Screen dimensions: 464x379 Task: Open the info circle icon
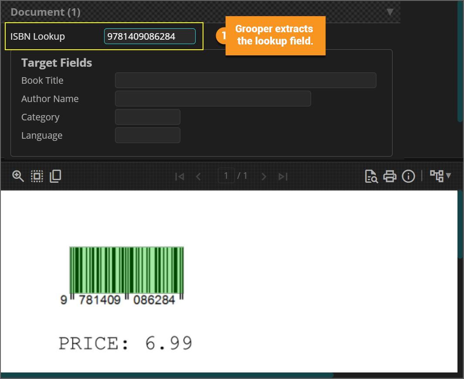408,176
